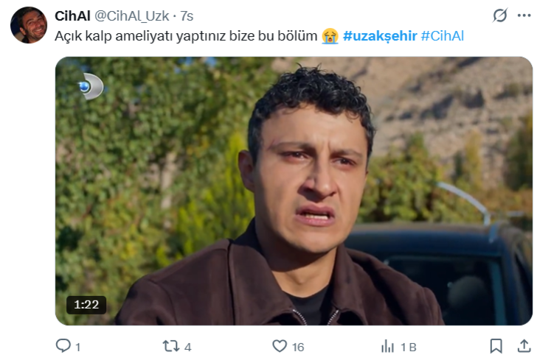Image resolution: width=537 pixels, height=363 pixels.
Task: Click the view count showing 1 B
Action: click(x=409, y=348)
